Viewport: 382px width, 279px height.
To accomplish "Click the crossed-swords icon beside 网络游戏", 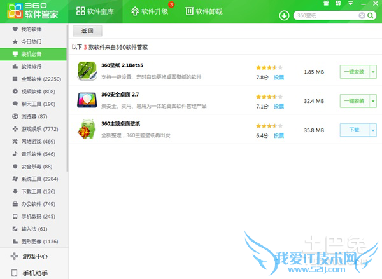I will point(15,141).
